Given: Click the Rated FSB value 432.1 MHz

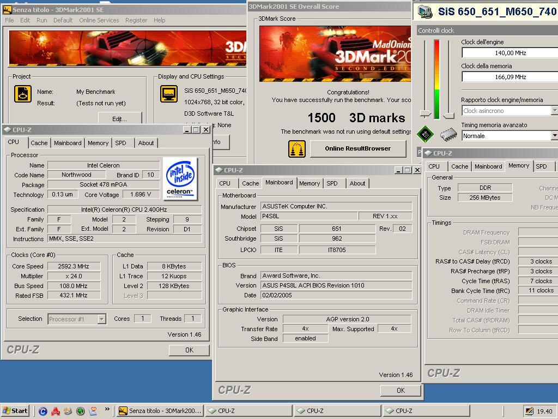Looking at the screenshot, I should pos(74,295).
